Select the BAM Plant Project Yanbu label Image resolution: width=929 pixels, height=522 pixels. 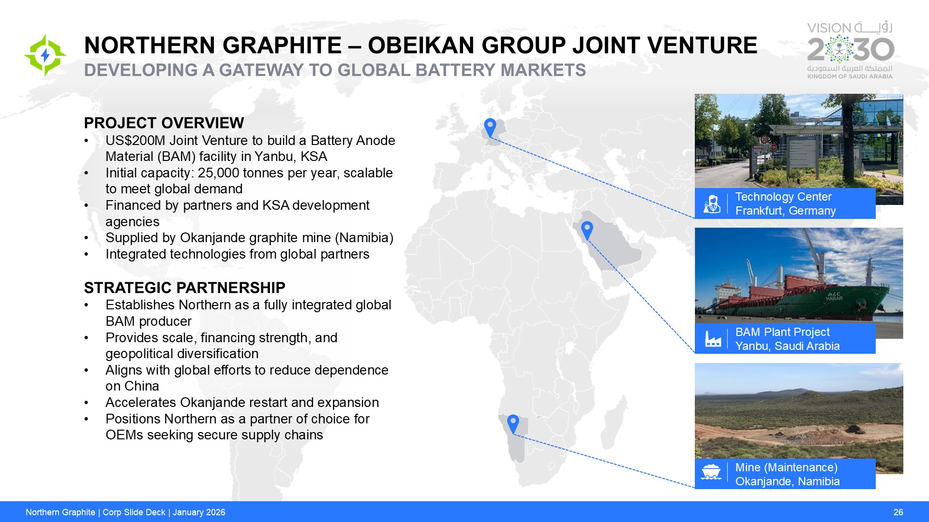coord(787,339)
